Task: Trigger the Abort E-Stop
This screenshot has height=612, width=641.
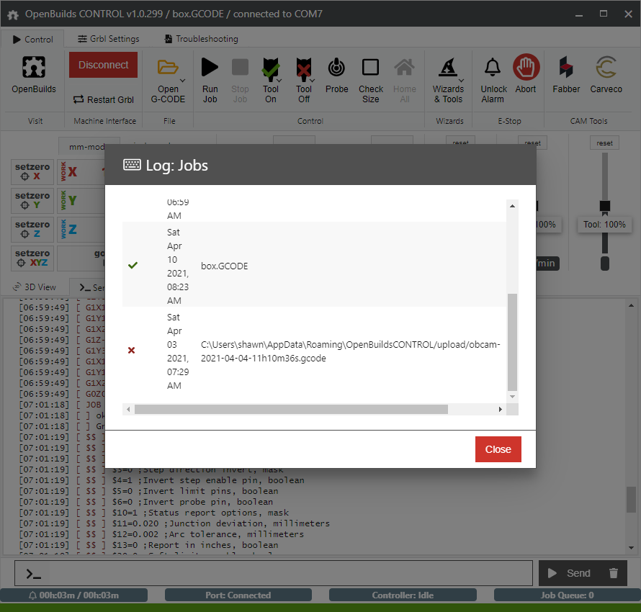Action: point(526,76)
